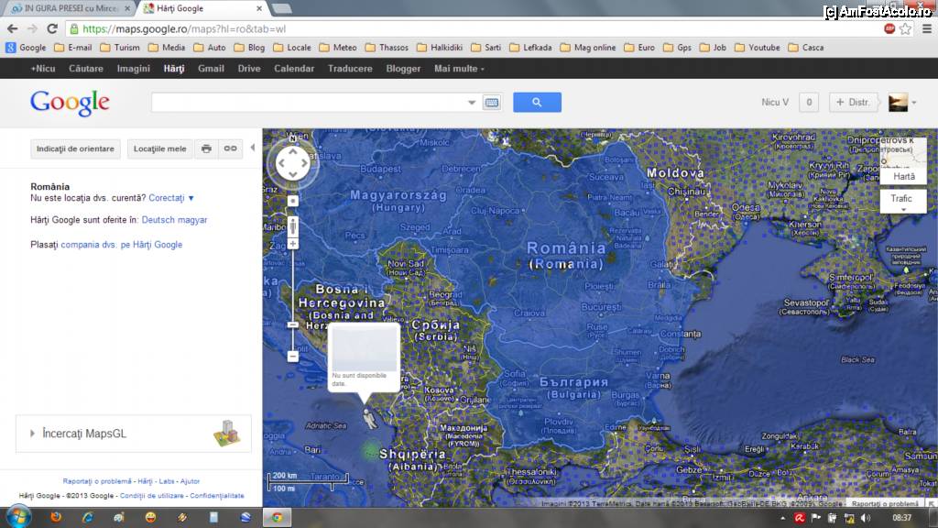Click the Indicații de orientare button
Viewport: 938px width, 528px height.
[x=75, y=148]
